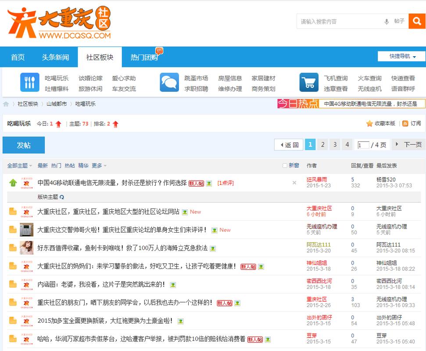Click the 发帖 new post button
The height and width of the screenshot is (351, 426).
coord(24,145)
